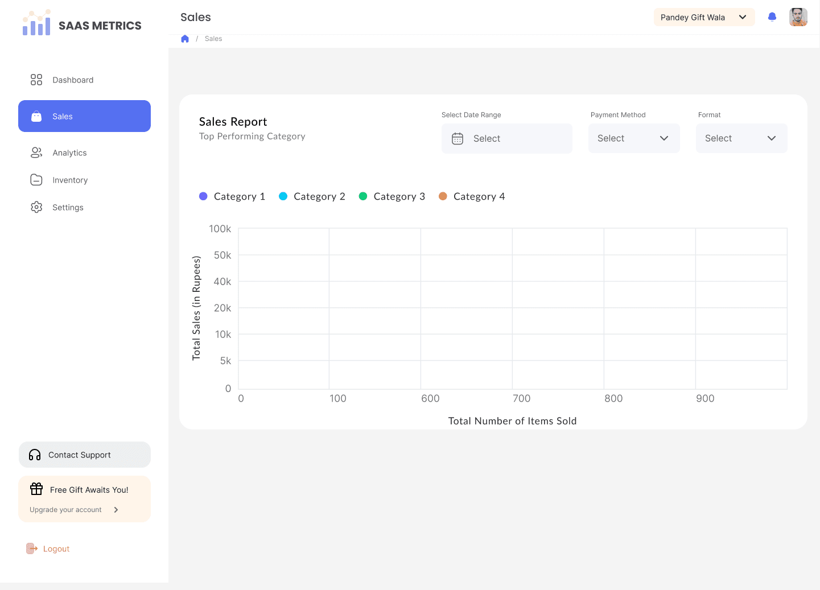Click the Settings gear icon

pyautogui.click(x=36, y=207)
